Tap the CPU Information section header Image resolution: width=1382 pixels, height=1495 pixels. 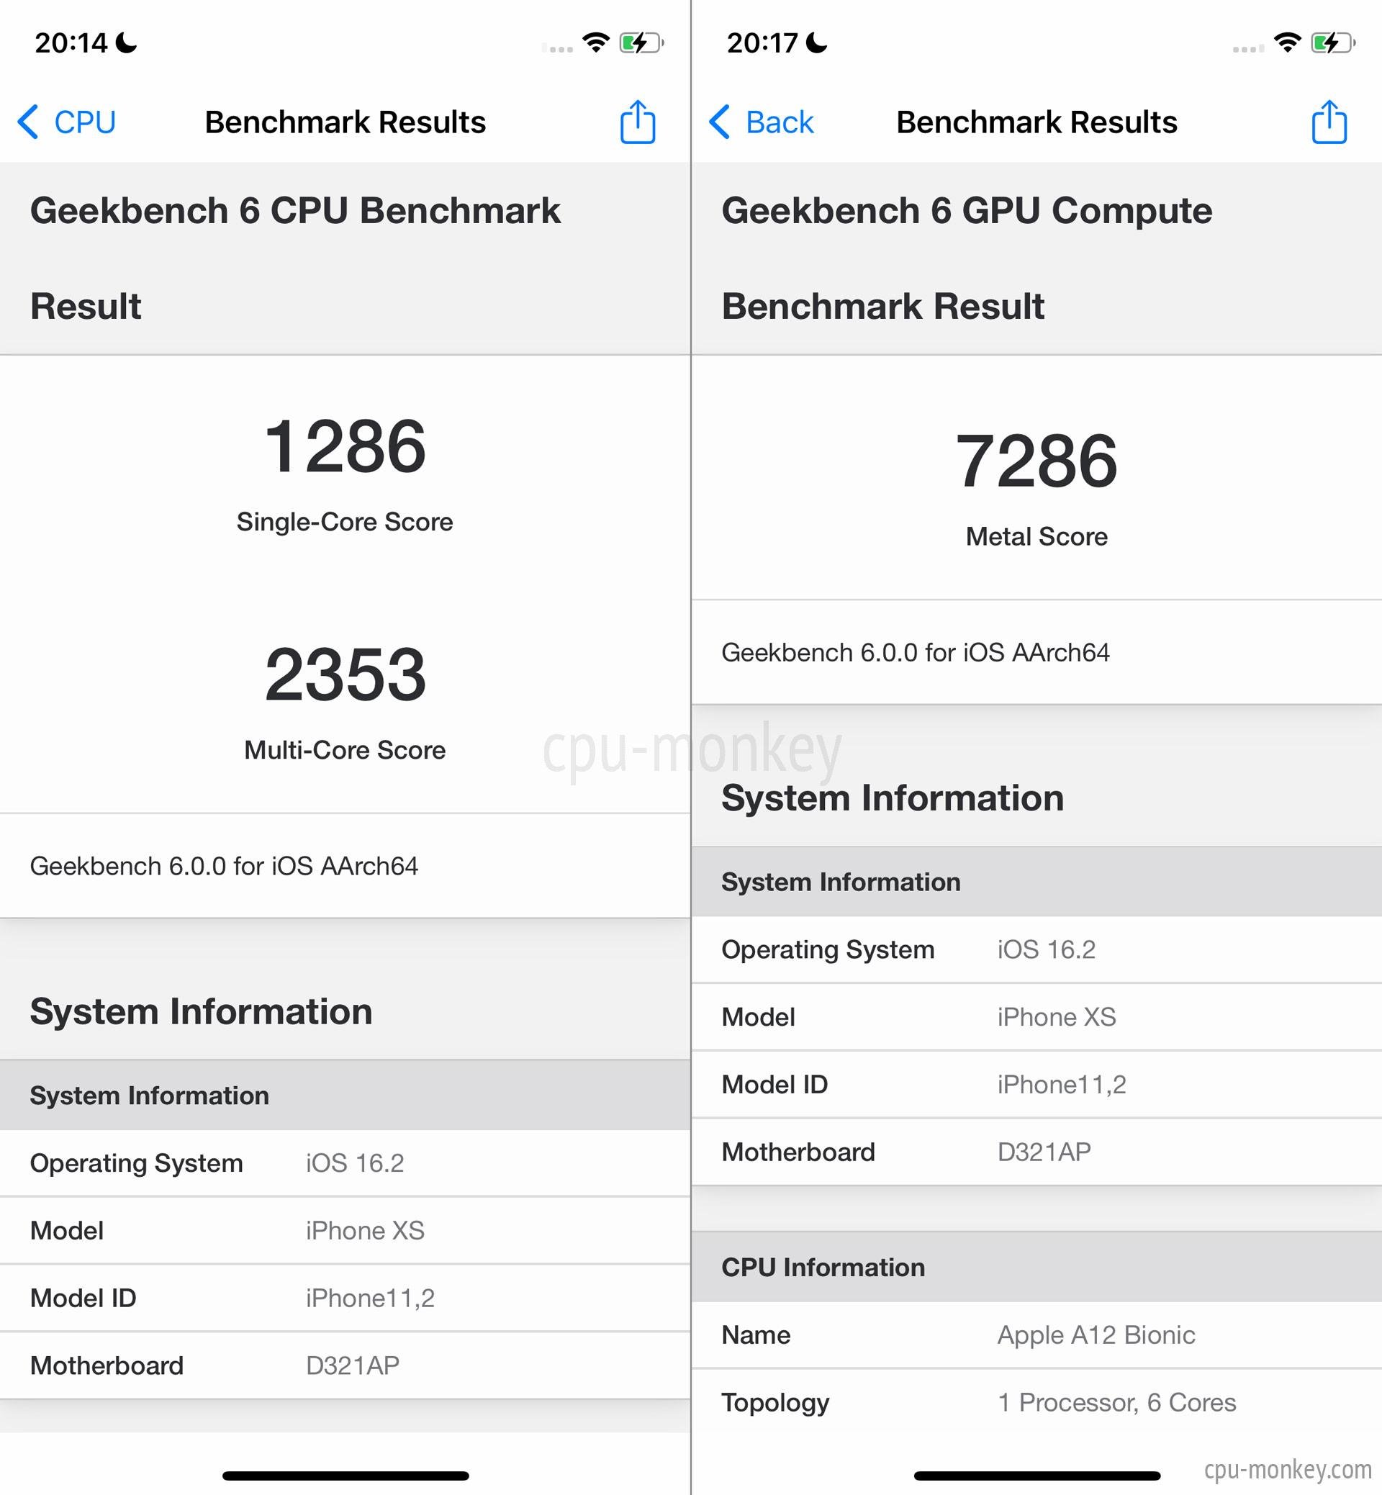(1036, 1267)
